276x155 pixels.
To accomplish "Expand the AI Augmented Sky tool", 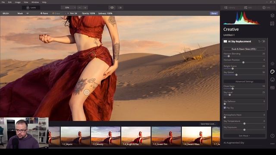I will 234,143.
